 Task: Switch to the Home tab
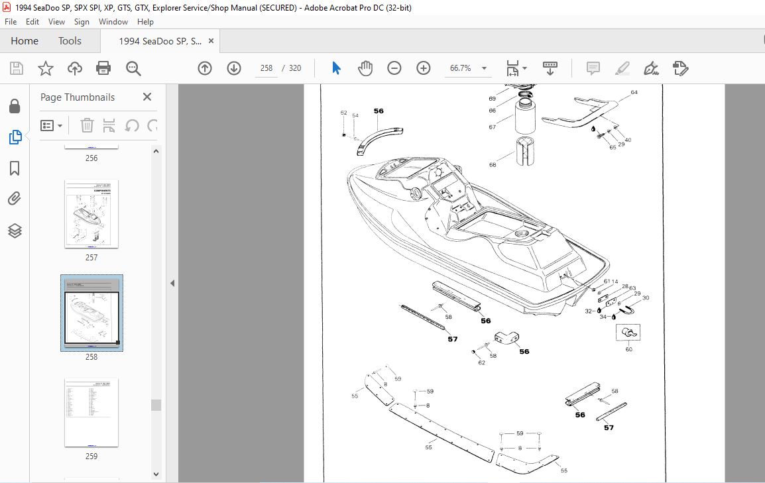pos(25,41)
